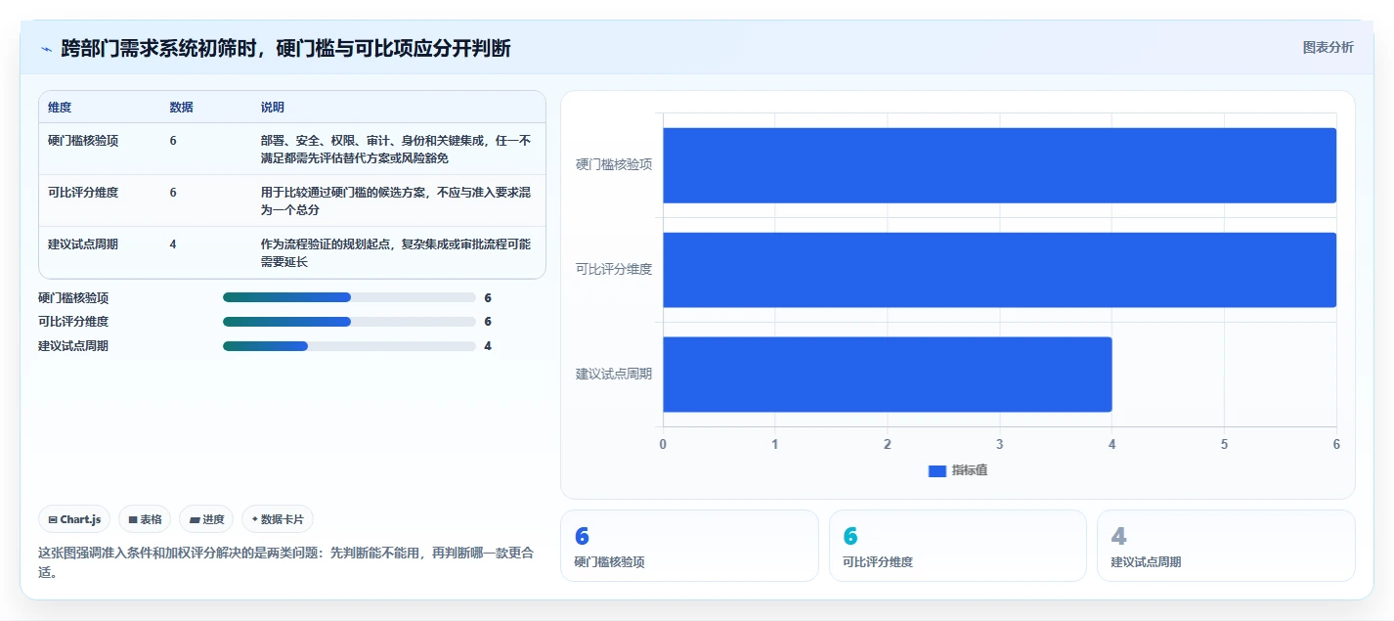The height and width of the screenshot is (621, 1394).
Task: Click the 指标值 legend text
Action: 970,470
